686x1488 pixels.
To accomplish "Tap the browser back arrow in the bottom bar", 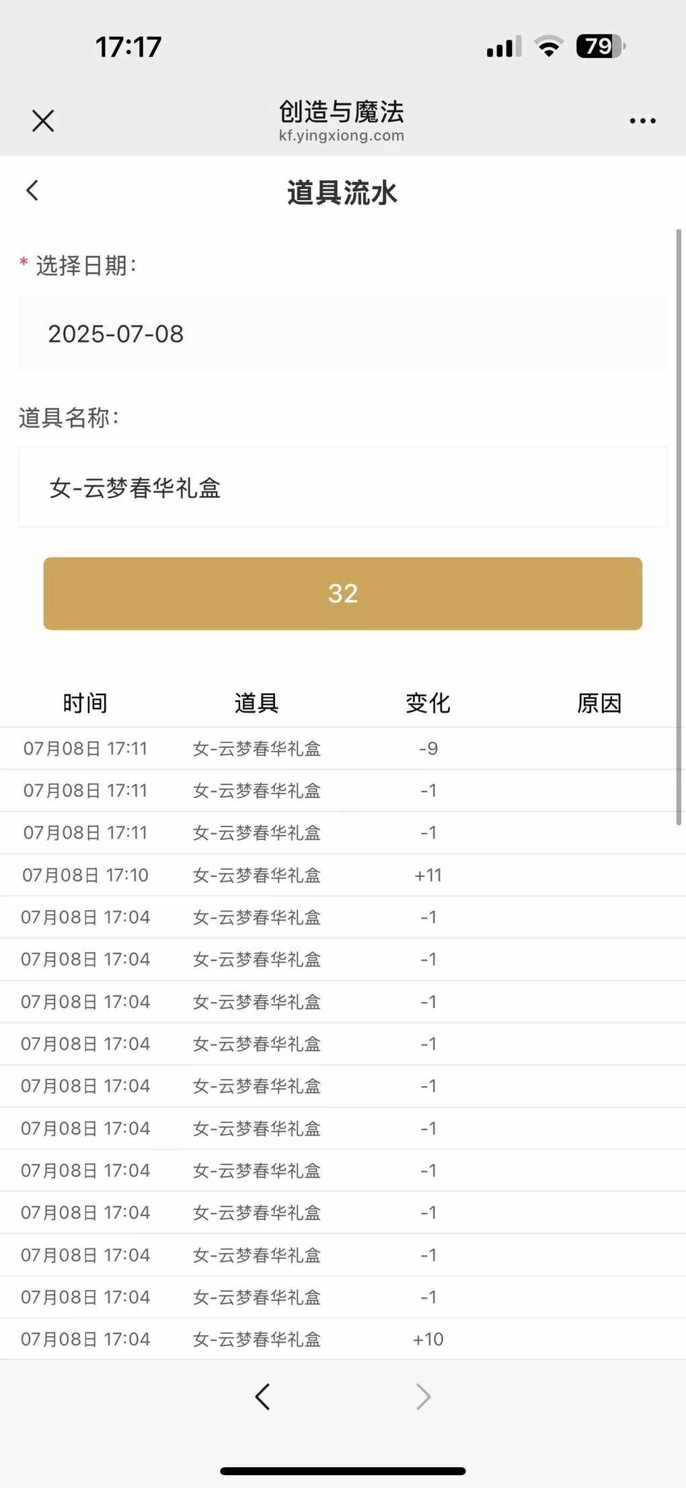I will pyautogui.click(x=262, y=1396).
